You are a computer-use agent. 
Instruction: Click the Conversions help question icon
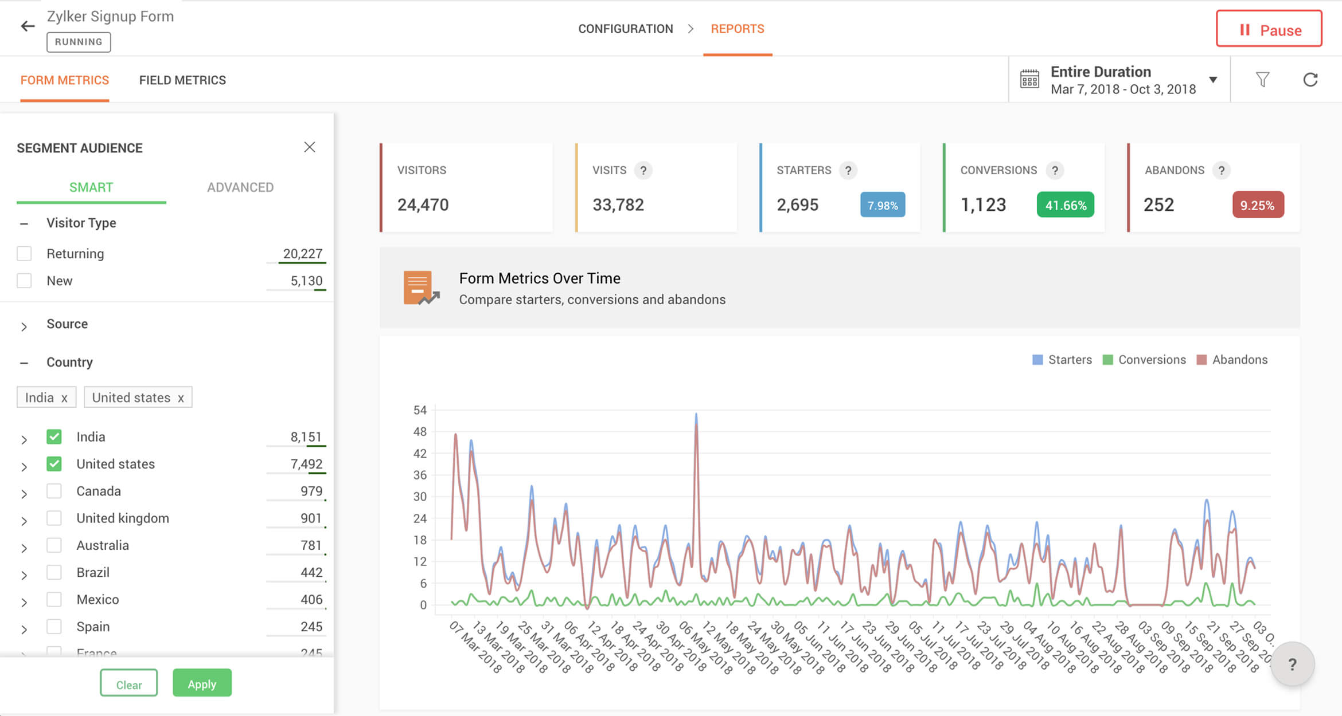[1055, 170]
